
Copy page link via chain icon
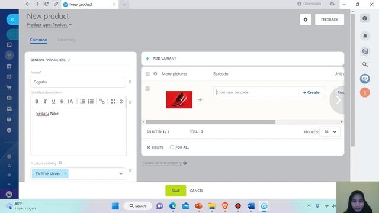pyautogui.click(x=56, y=4)
